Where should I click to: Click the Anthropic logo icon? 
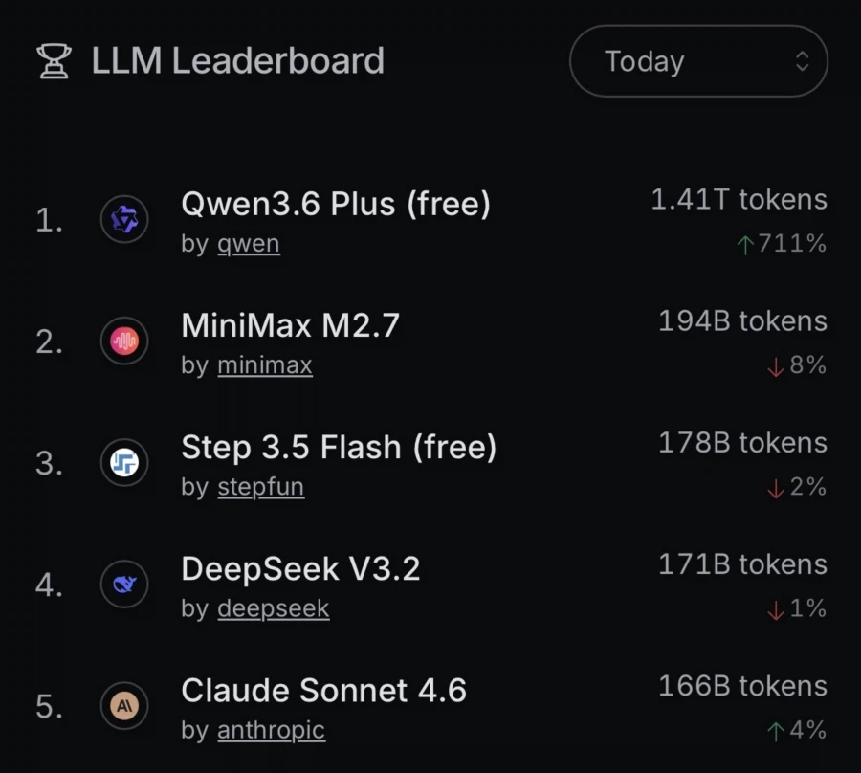point(124,706)
